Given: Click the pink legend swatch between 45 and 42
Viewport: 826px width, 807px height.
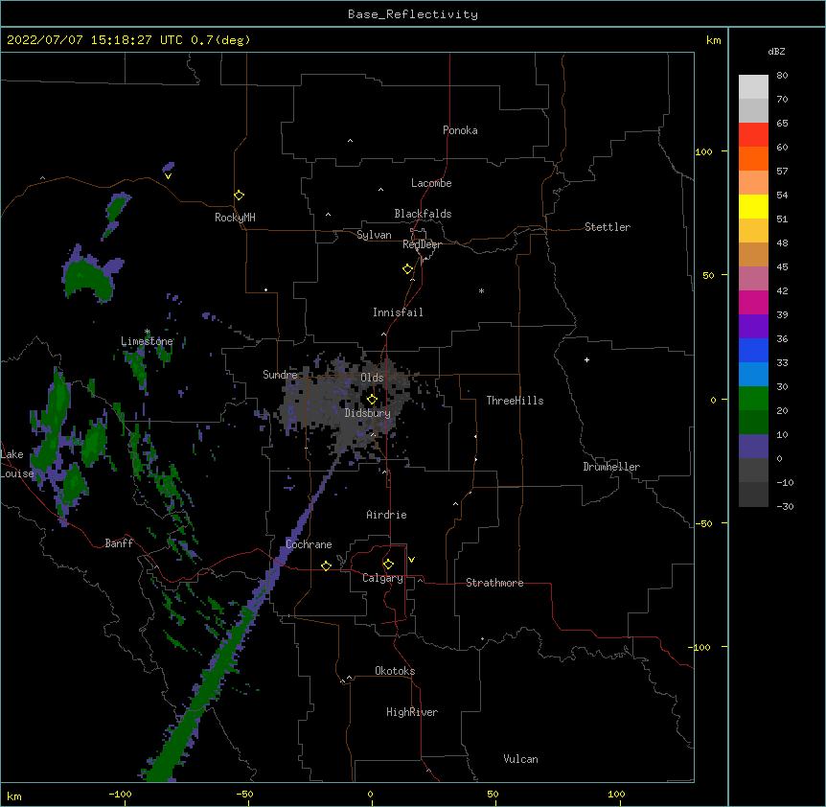Looking at the screenshot, I should coord(753,278).
